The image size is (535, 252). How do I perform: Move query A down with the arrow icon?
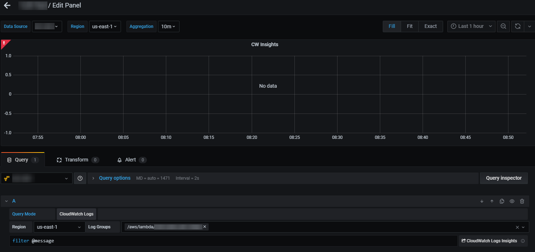pyautogui.click(x=481, y=201)
